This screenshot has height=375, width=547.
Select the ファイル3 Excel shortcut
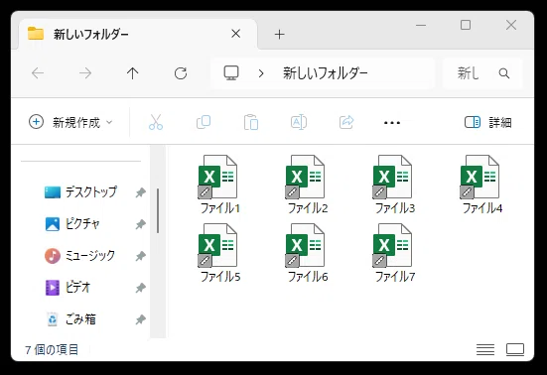pyautogui.click(x=394, y=185)
